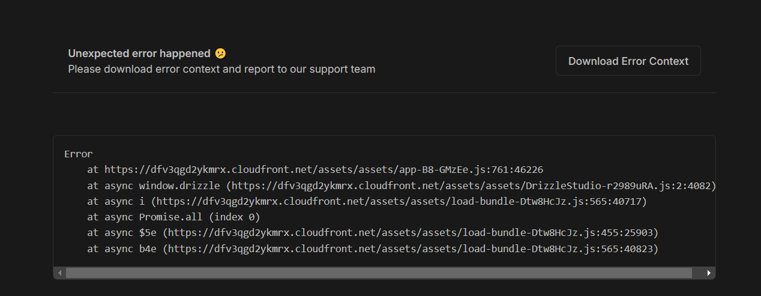The height and width of the screenshot is (296, 761).
Task: Click the horizontal scrollbar's left arrow
Action: 59,273
